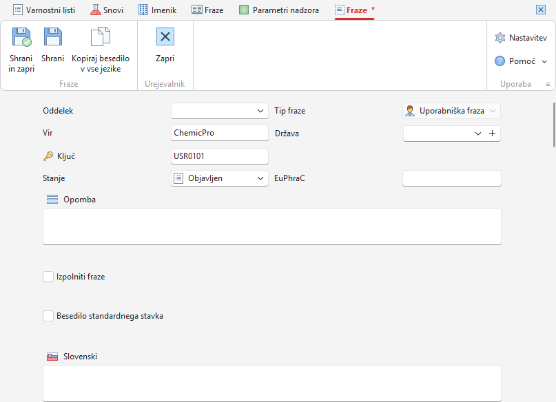Switch to the Fraze tab with book icon

pyautogui.click(x=207, y=10)
